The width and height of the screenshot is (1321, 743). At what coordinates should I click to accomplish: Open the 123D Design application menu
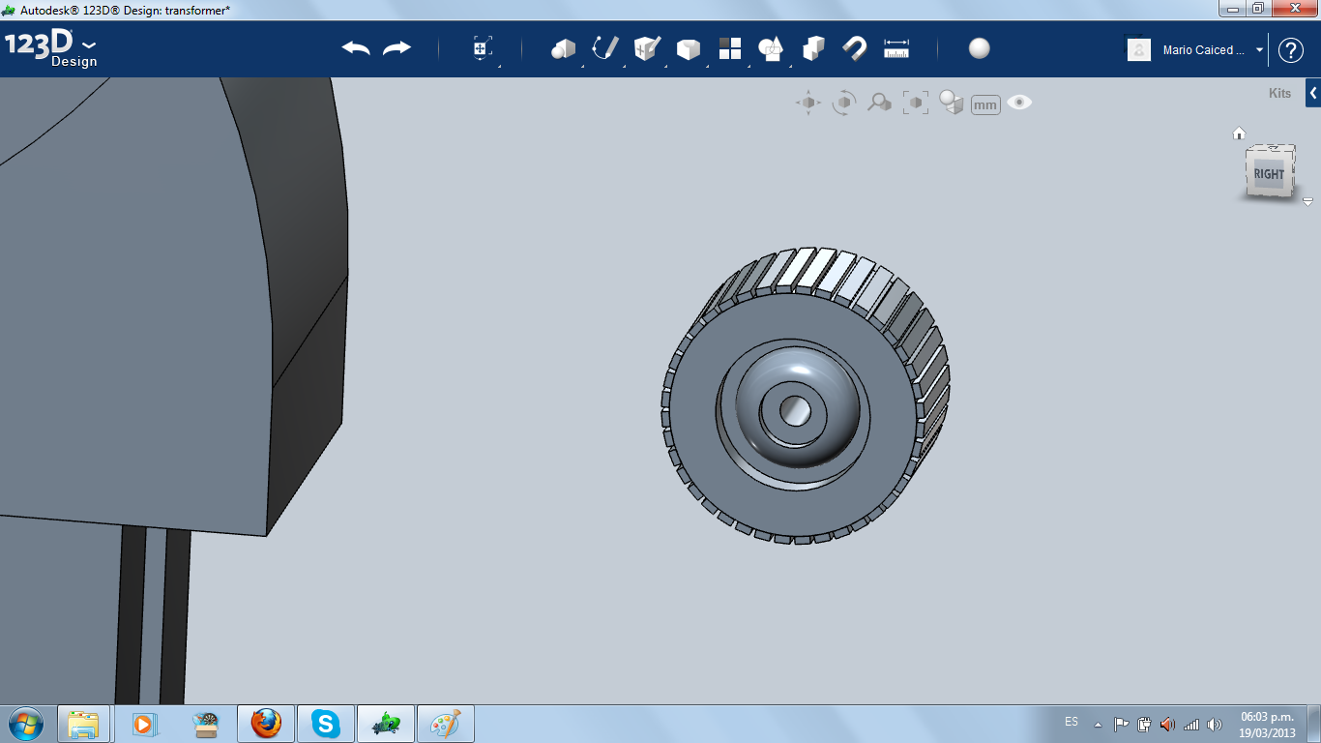tap(51, 49)
